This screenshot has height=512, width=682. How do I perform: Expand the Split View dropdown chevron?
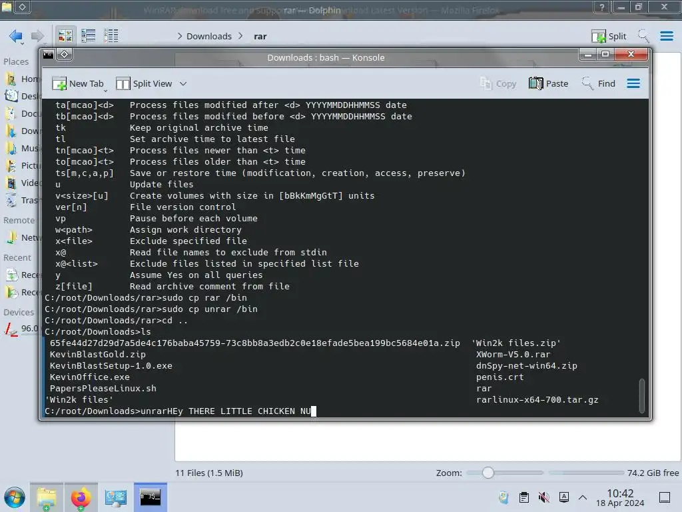click(x=183, y=83)
